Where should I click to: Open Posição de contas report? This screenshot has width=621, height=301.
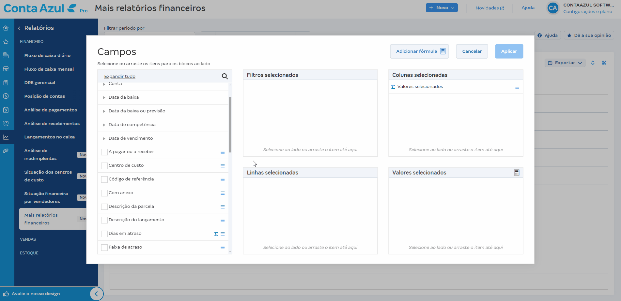pyautogui.click(x=44, y=96)
